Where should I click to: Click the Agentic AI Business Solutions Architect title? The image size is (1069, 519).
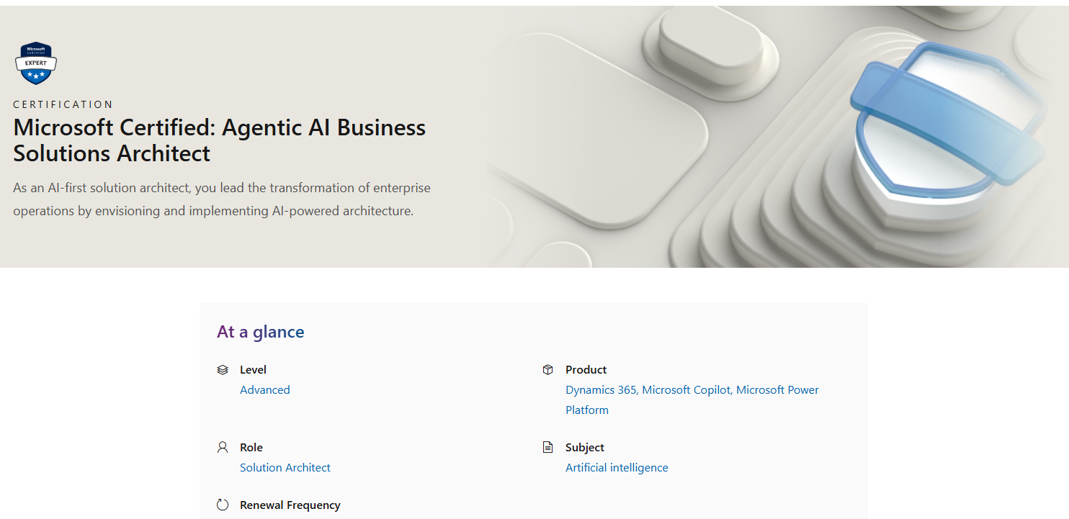click(x=220, y=140)
